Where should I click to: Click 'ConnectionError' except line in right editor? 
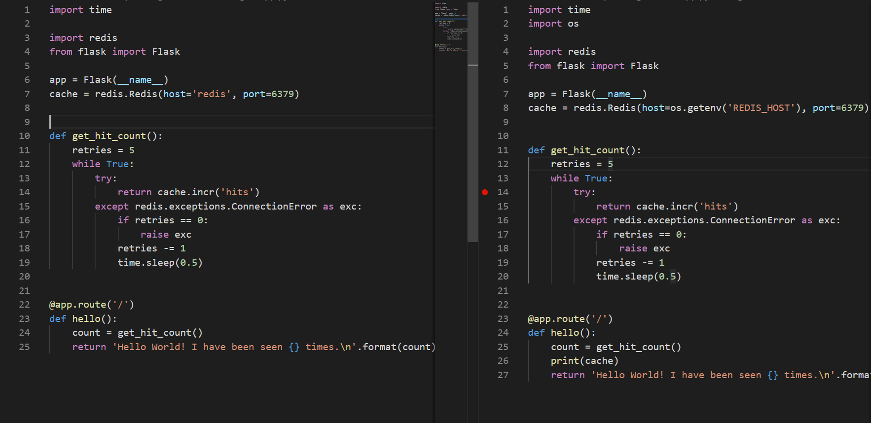[707, 220]
